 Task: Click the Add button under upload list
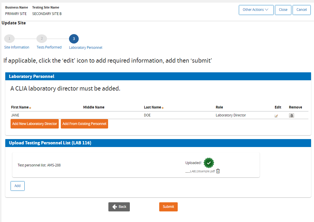pyautogui.click(x=18, y=186)
